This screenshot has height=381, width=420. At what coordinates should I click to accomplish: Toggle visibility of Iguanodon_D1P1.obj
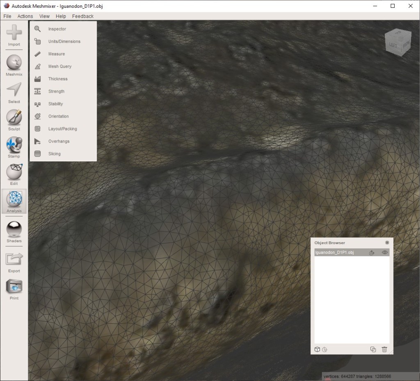(384, 253)
